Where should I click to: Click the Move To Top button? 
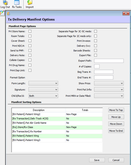[116, 110]
